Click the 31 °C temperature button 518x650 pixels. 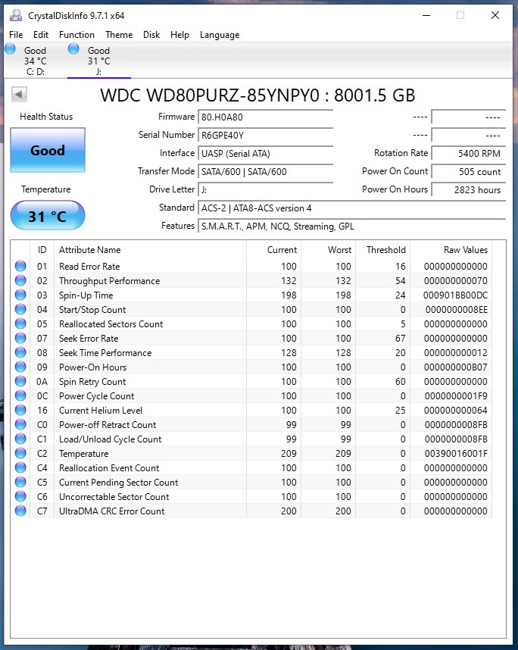48,216
